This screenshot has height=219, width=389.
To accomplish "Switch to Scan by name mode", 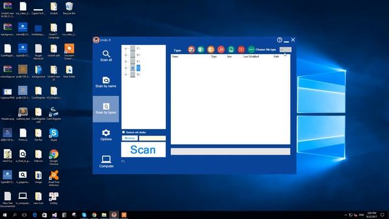I will [x=106, y=82].
